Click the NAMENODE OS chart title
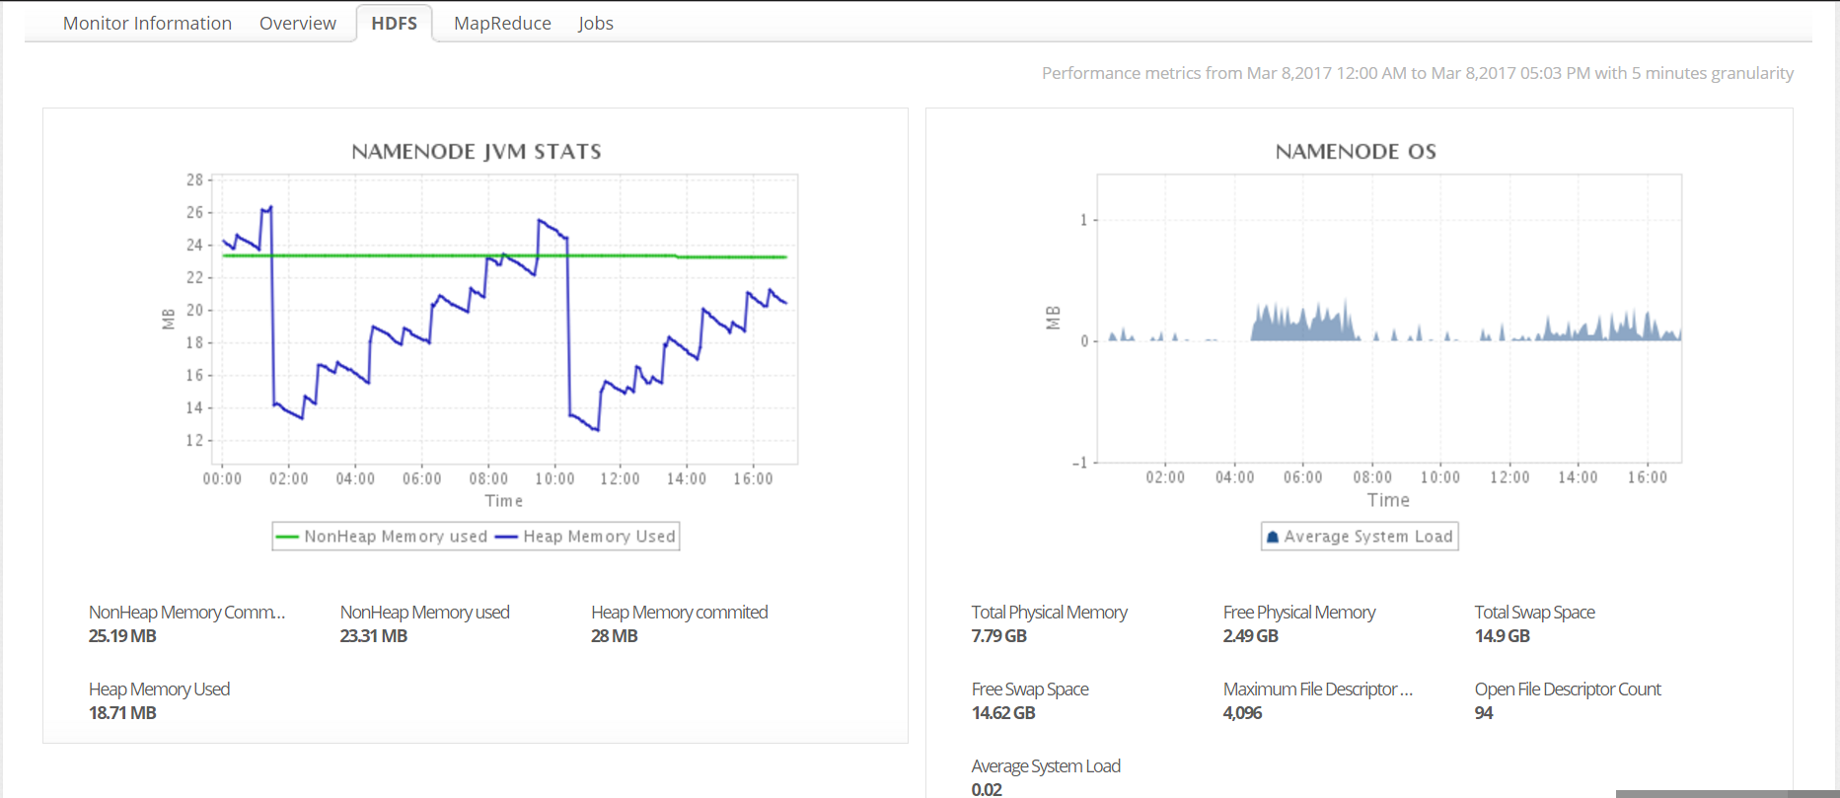This screenshot has width=1840, height=798. [x=1355, y=152]
